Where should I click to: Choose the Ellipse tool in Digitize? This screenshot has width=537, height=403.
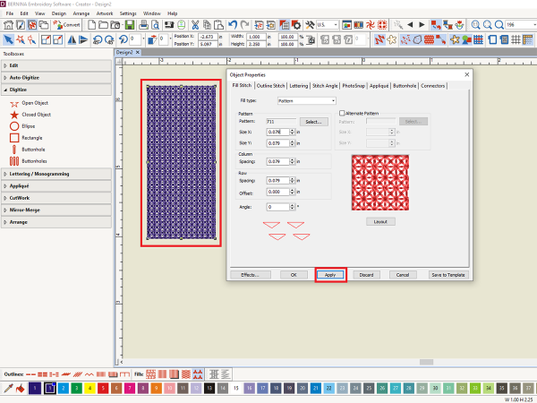(x=14, y=126)
